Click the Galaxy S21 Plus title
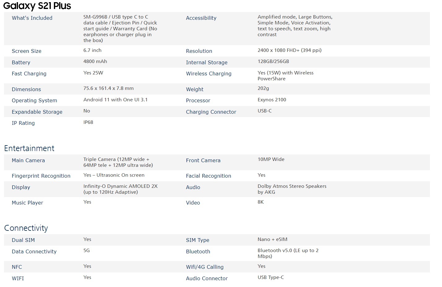Image resolution: width=442 pixels, height=287 pixels. click(x=37, y=6)
